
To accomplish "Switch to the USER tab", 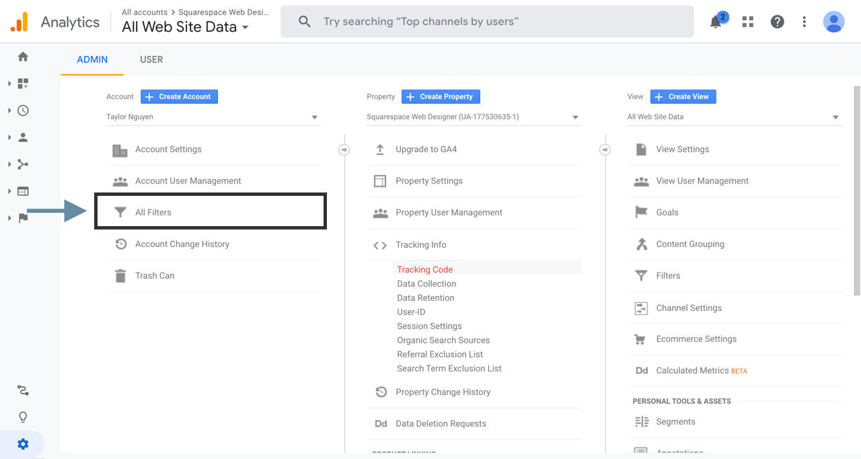I will pos(151,59).
